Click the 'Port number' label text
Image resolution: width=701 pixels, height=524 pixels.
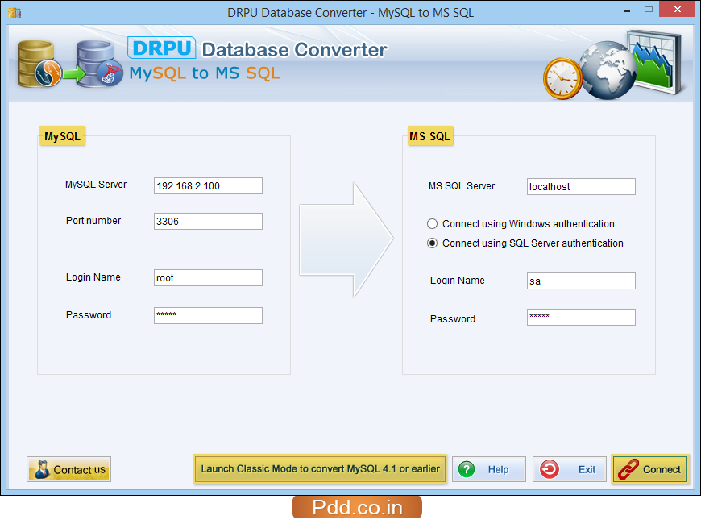click(x=93, y=221)
